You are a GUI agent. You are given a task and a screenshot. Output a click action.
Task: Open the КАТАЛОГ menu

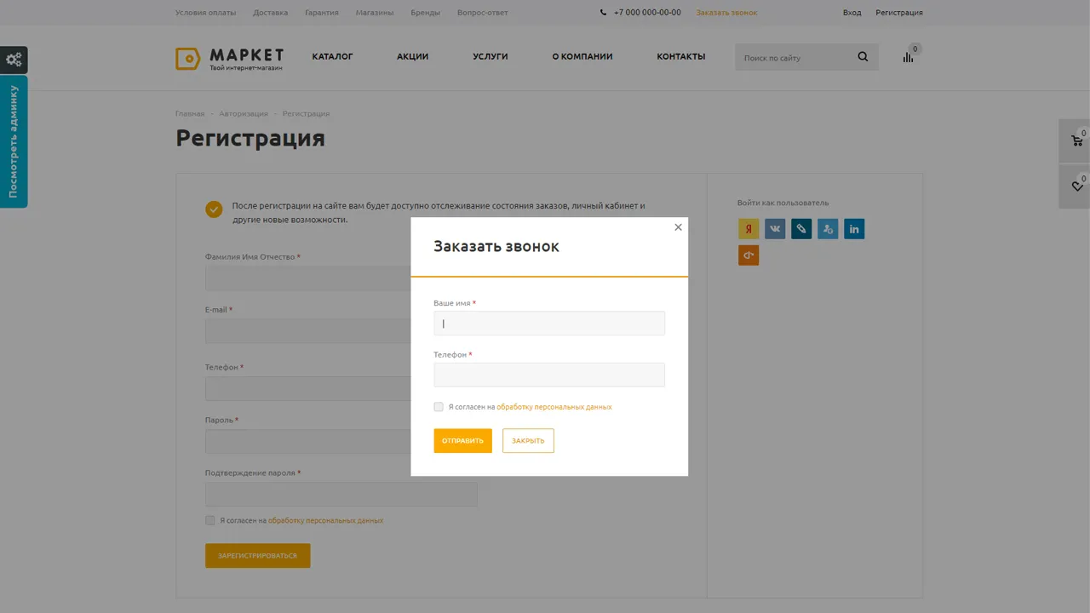[x=332, y=57]
